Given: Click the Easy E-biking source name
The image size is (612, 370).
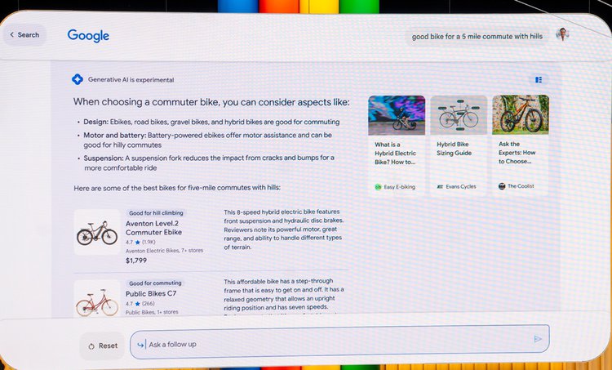Looking at the screenshot, I should point(399,187).
